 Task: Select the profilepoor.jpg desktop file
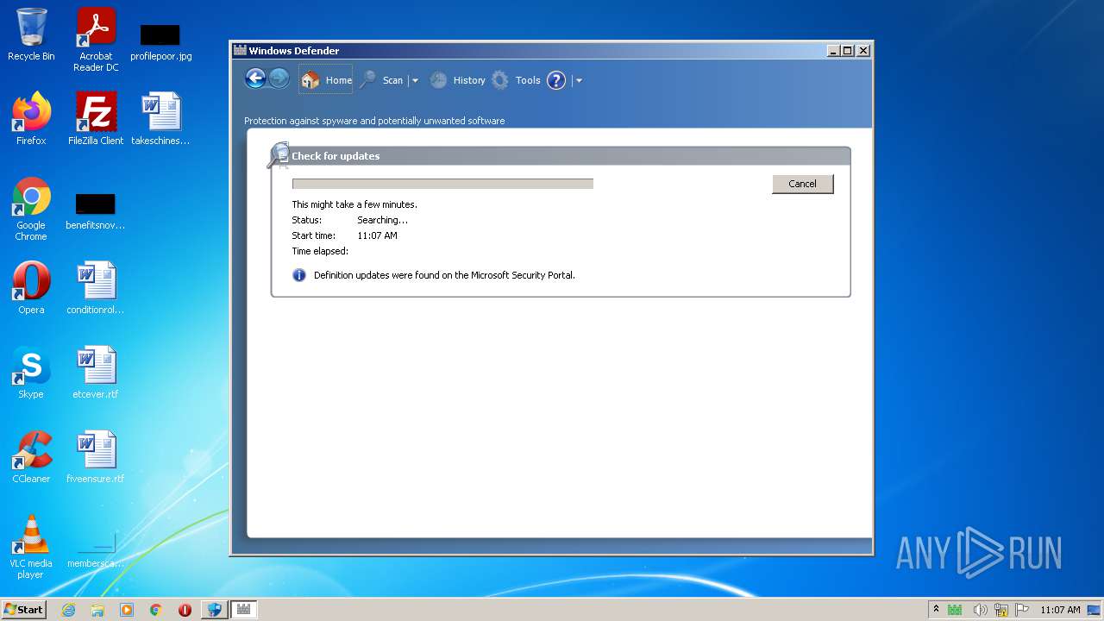click(161, 41)
